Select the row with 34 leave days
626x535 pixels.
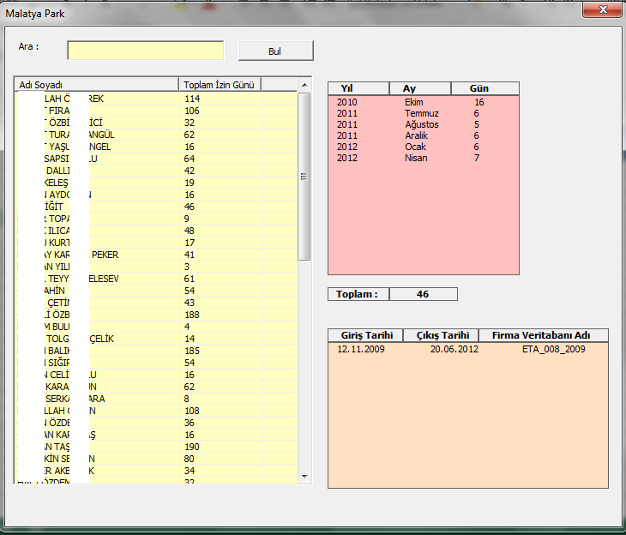pyautogui.click(x=157, y=471)
